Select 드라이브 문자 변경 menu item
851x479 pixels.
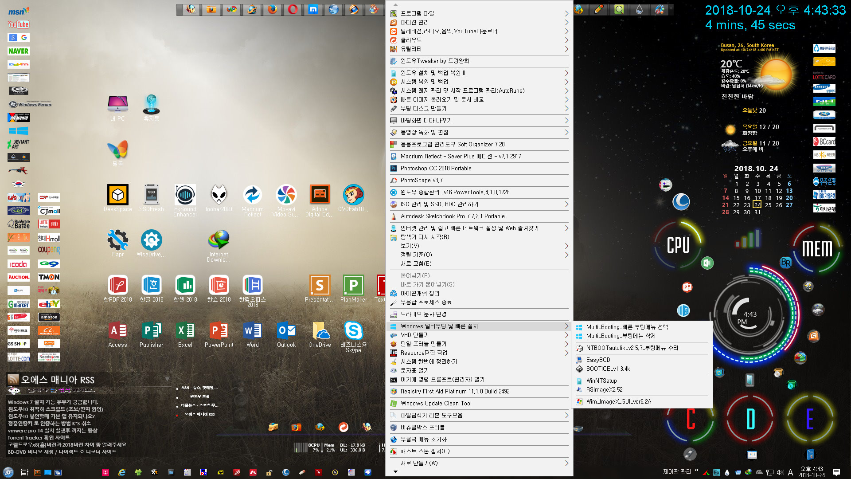tap(479, 314)
